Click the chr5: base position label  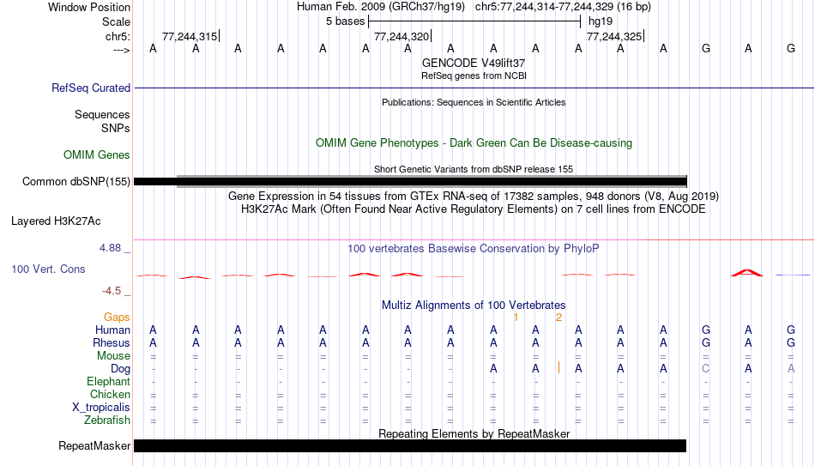click(118, 36)
